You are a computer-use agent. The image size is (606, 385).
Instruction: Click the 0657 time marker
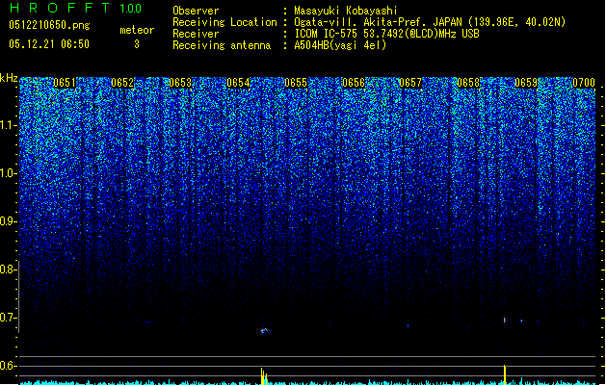[x=410, y=83]
